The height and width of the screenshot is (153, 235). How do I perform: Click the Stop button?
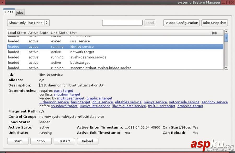(41, 141)
